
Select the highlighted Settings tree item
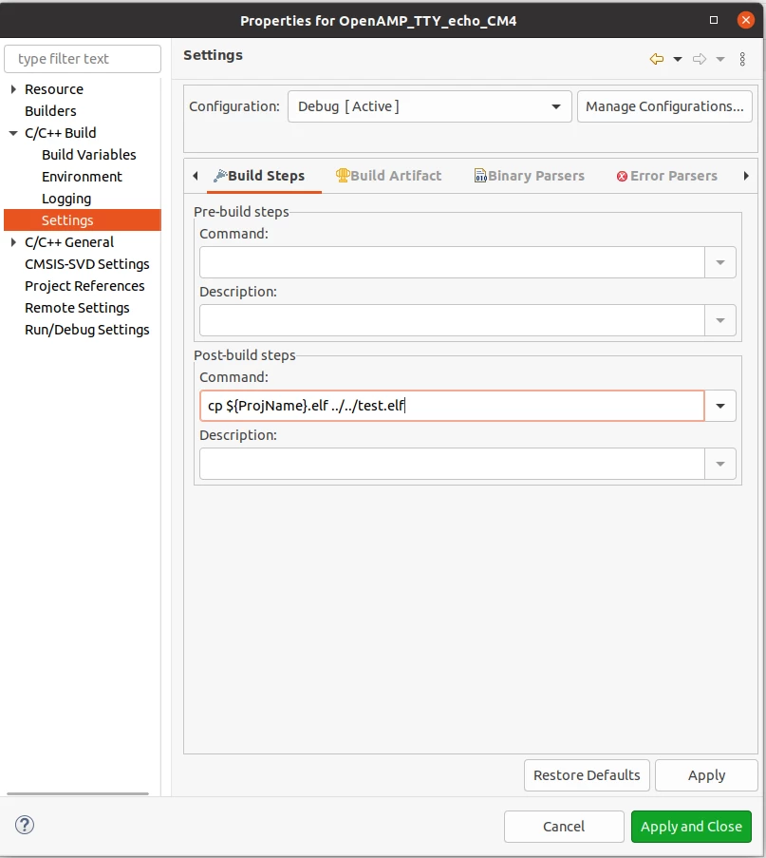83,220
